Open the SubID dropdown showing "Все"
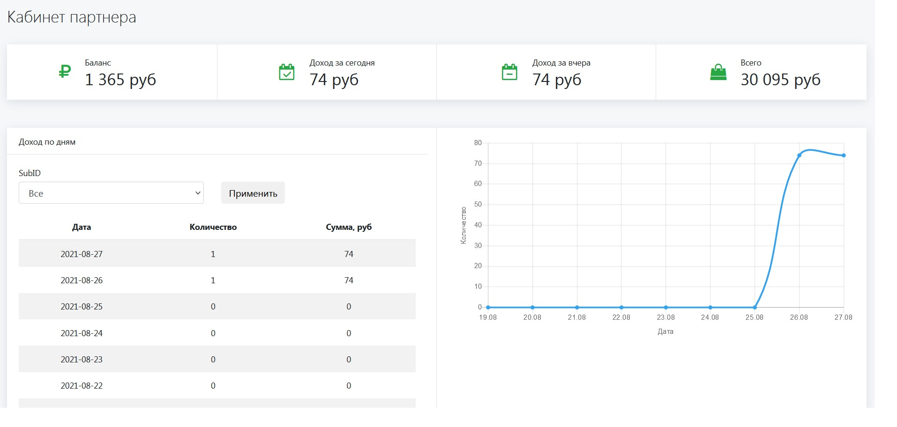 [x=111, y=193]
